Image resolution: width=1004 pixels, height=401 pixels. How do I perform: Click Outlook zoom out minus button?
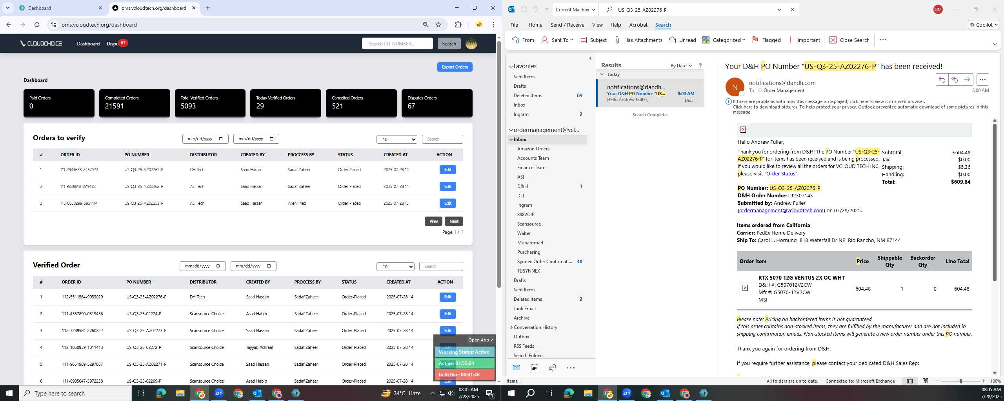(x=937, y=381)
